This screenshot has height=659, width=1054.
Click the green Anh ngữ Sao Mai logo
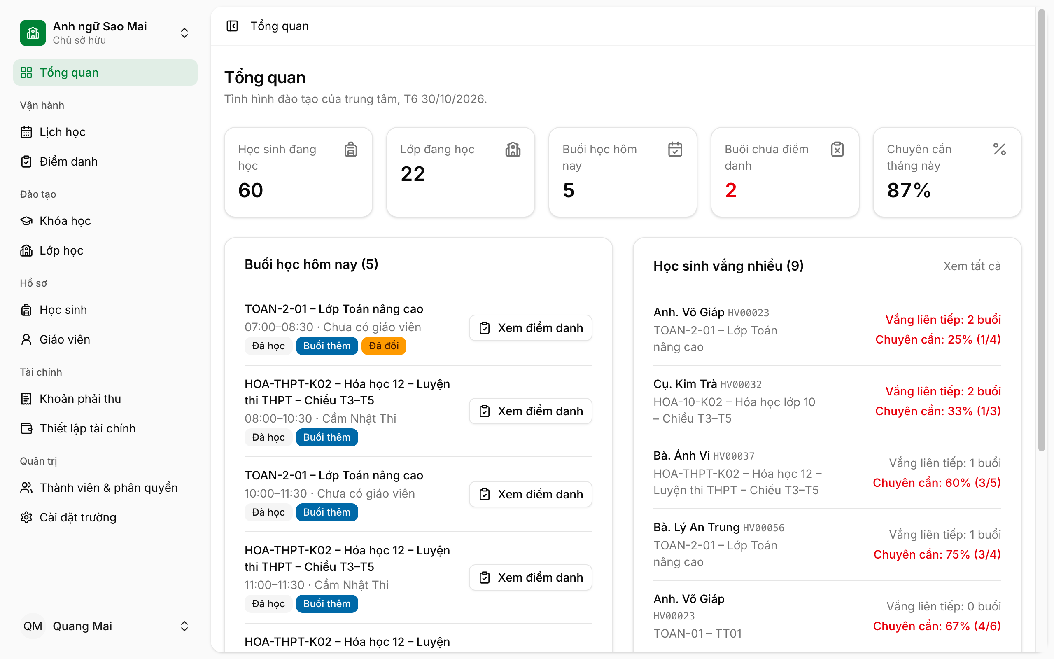tap(33, 33)
